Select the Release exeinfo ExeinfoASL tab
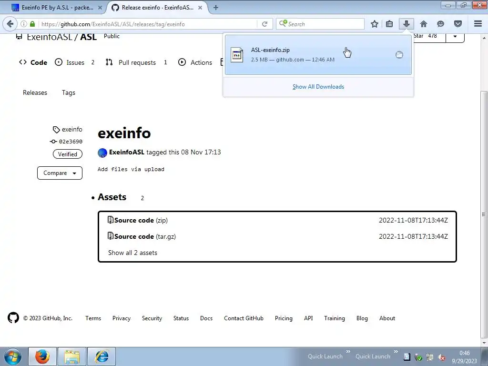Viewport: 488px width, 366px height. tap(157, 8)
